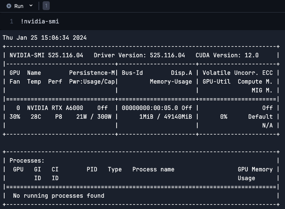Click the Perf header text

click(x=55, y=82)
